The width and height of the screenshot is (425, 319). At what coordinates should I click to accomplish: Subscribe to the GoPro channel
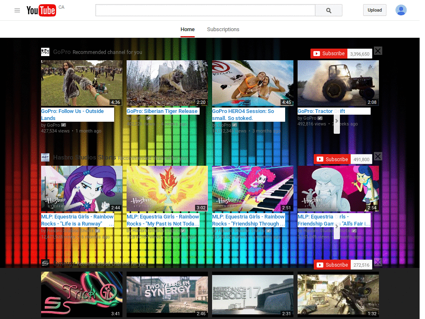click(329, 54)
